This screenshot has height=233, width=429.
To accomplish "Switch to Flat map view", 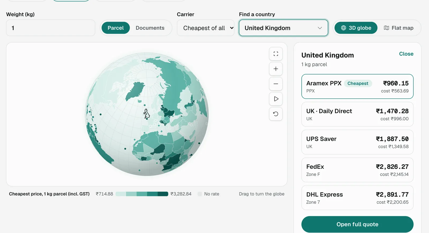I will [x=398, y=28].
